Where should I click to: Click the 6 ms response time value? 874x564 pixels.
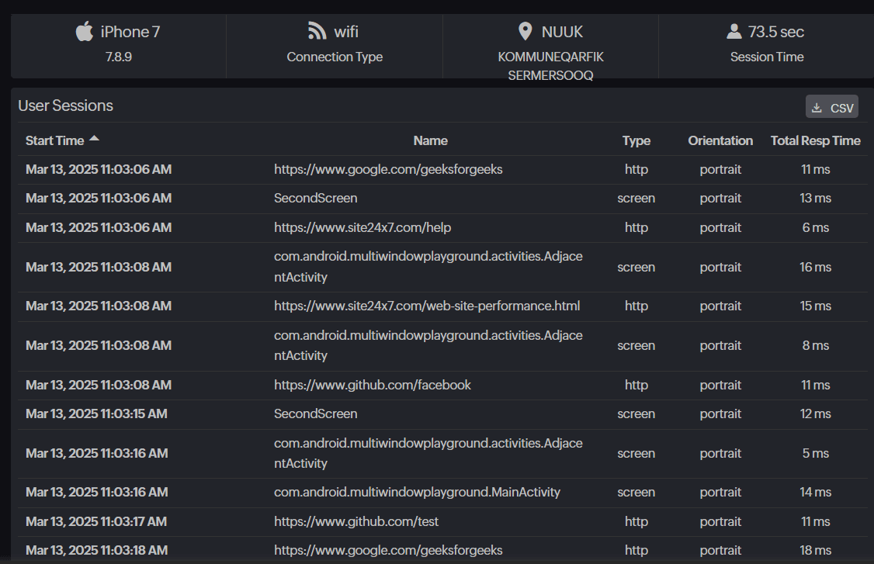(816, 227)
